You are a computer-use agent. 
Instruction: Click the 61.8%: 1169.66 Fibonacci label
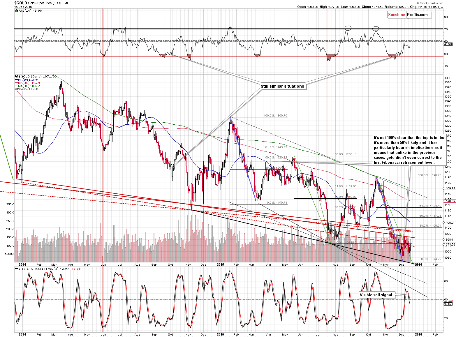point(346,186)
